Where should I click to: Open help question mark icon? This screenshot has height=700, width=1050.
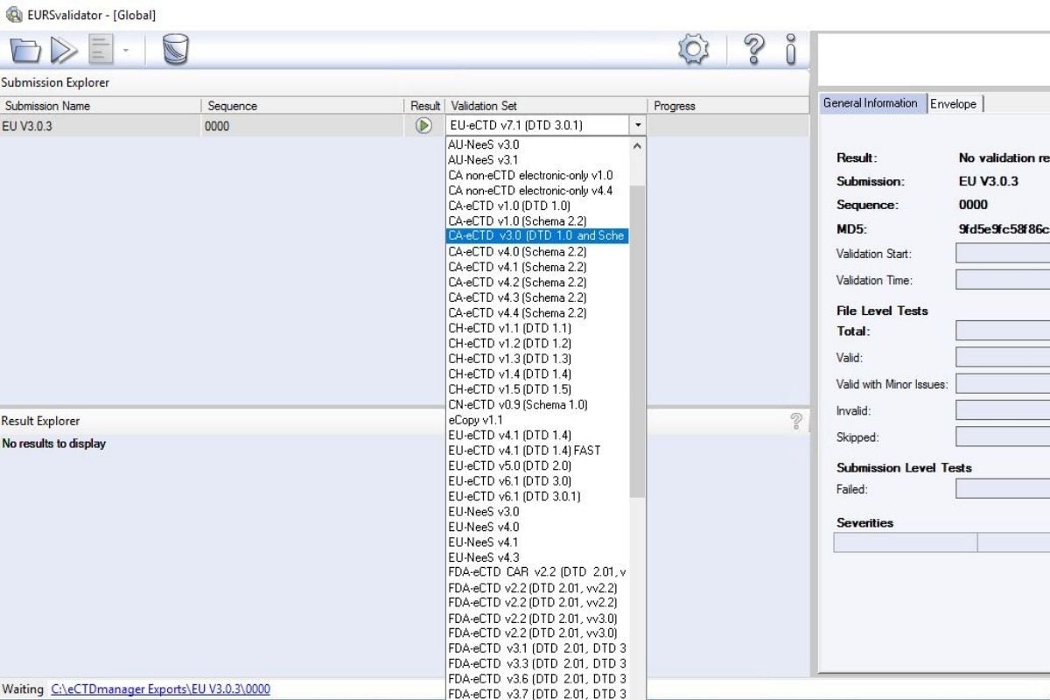click(x=753, y=50)
